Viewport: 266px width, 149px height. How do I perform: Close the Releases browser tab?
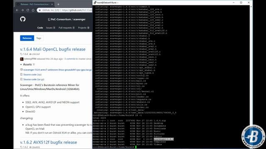point(52,5)
